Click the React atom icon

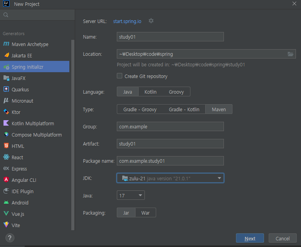coord(6,157)
